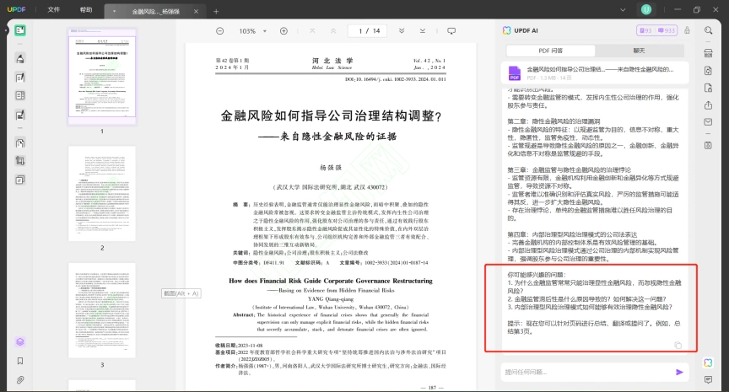Click the attached PDF file card in AI panel
Viewport: 729px width, 392px height.
pyautogui.click(x=595, y=72)
